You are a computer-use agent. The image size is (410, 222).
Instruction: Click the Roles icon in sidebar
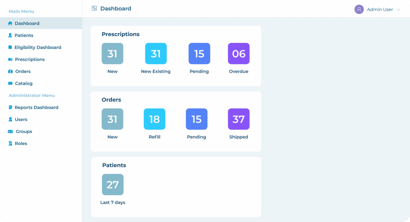10,143
